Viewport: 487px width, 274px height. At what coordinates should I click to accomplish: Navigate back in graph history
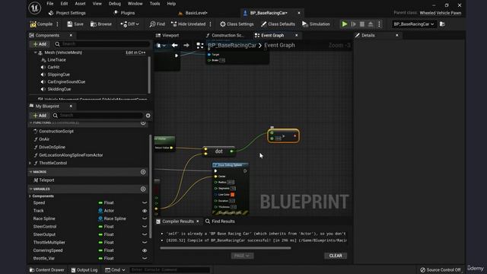point(174,46)
